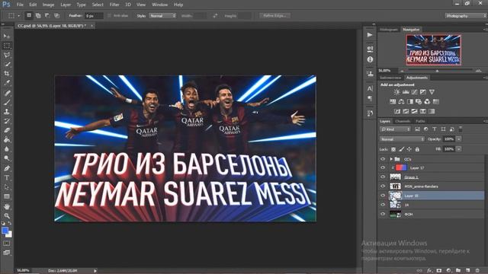Hide the CC's group layer
This screenshot has height=274, width=488.
coord(383,159)
